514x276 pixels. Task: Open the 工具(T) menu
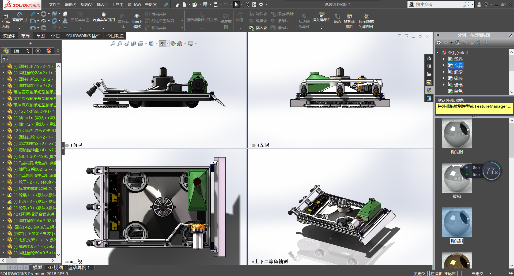tap(117, 5)
